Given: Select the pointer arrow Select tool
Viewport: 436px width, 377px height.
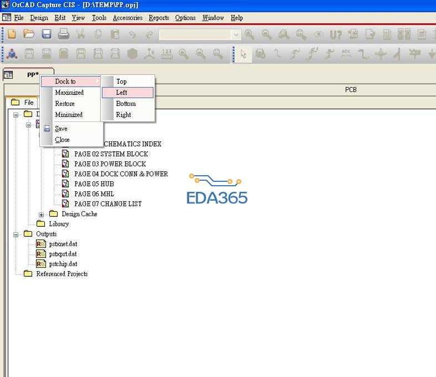Looking at the screenshot, I should pos(244,54).
